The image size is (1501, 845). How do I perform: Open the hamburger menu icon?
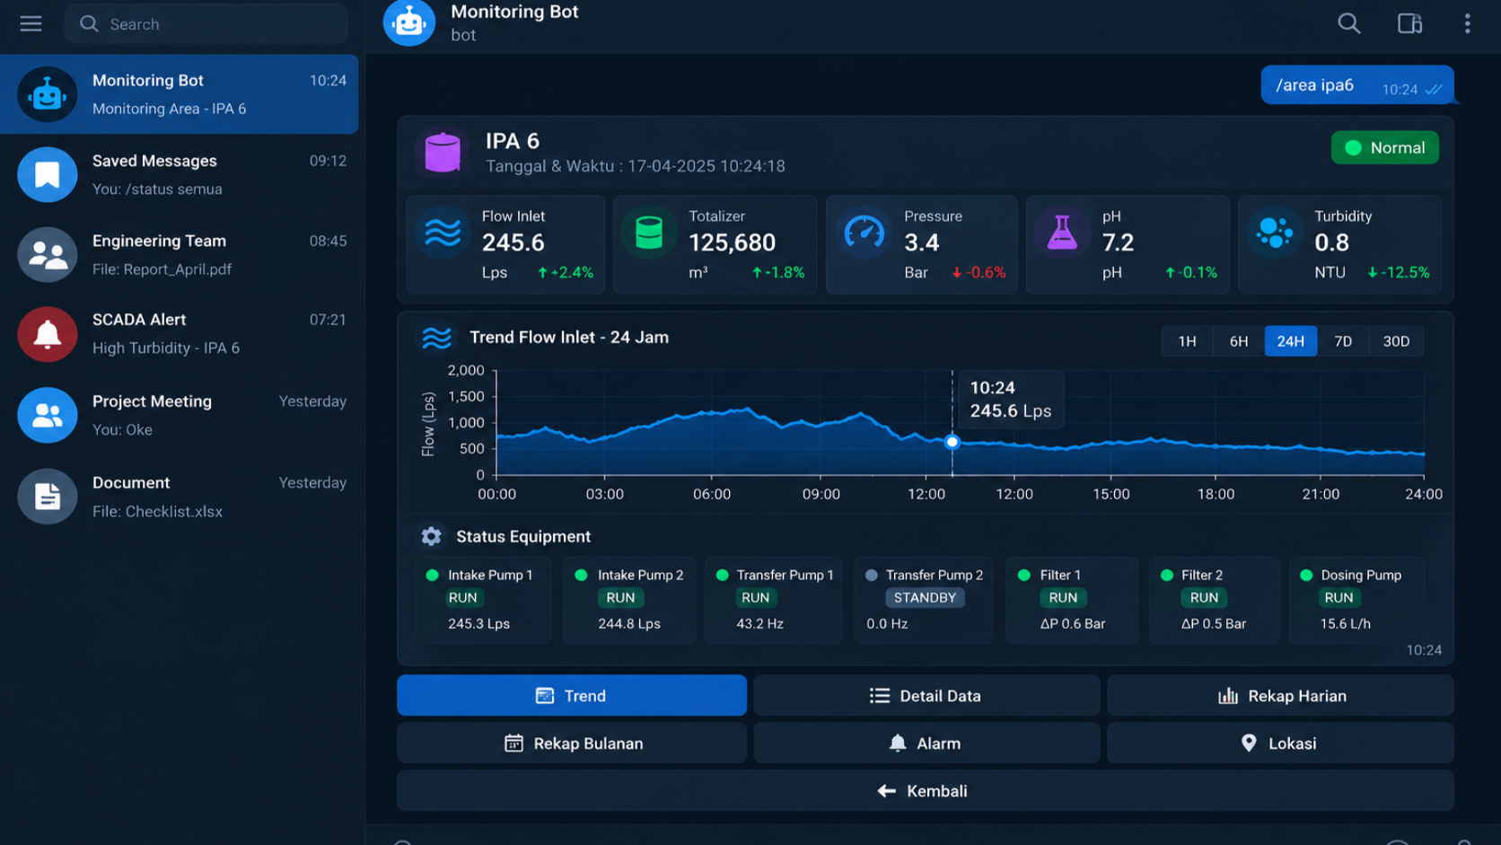[x=31, y=23]
